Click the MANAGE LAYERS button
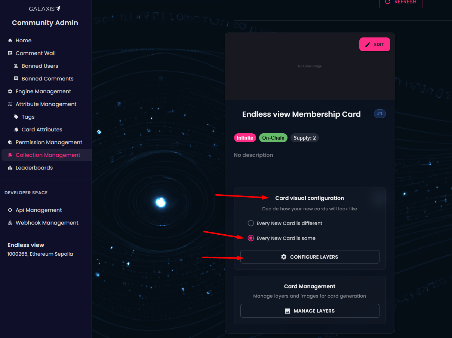 click(310, 311)
